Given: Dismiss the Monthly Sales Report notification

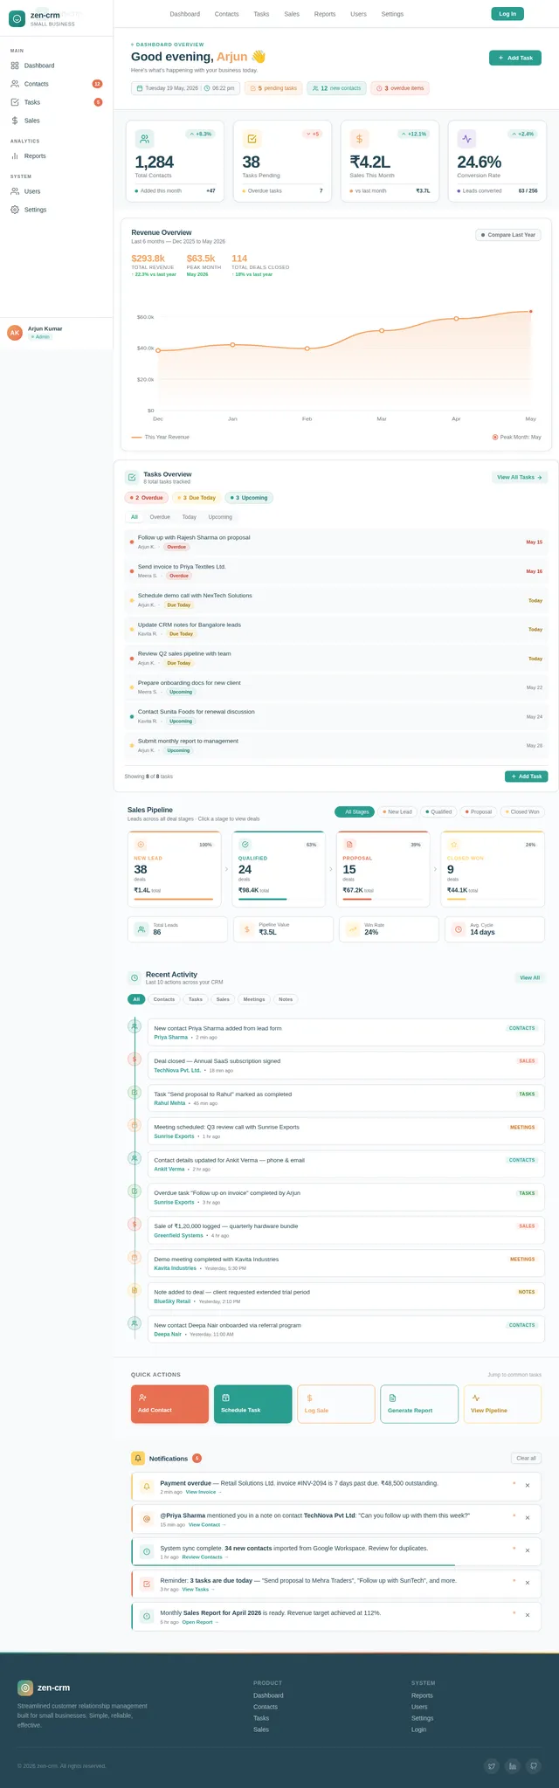Looking at the screenshot, I should [x=527, y=1615].
